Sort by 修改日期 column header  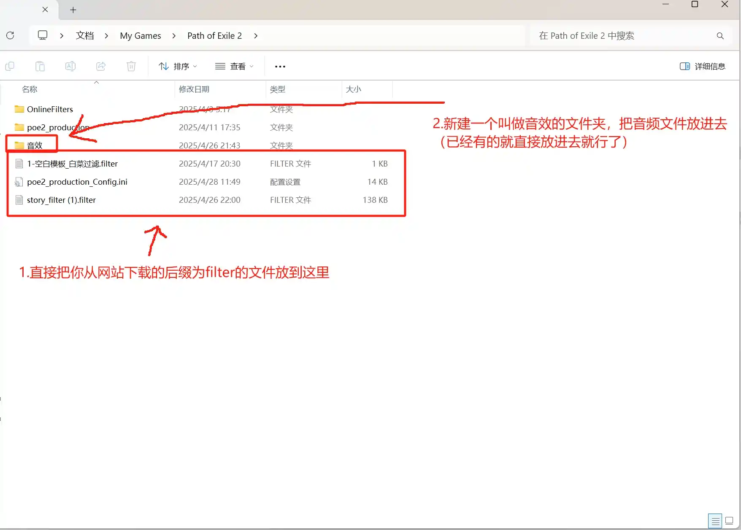[194, 89]
